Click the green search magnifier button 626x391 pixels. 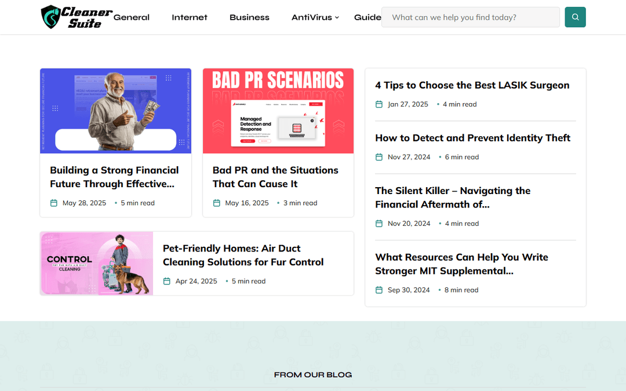pyautogui.click(x=575, y=17)
